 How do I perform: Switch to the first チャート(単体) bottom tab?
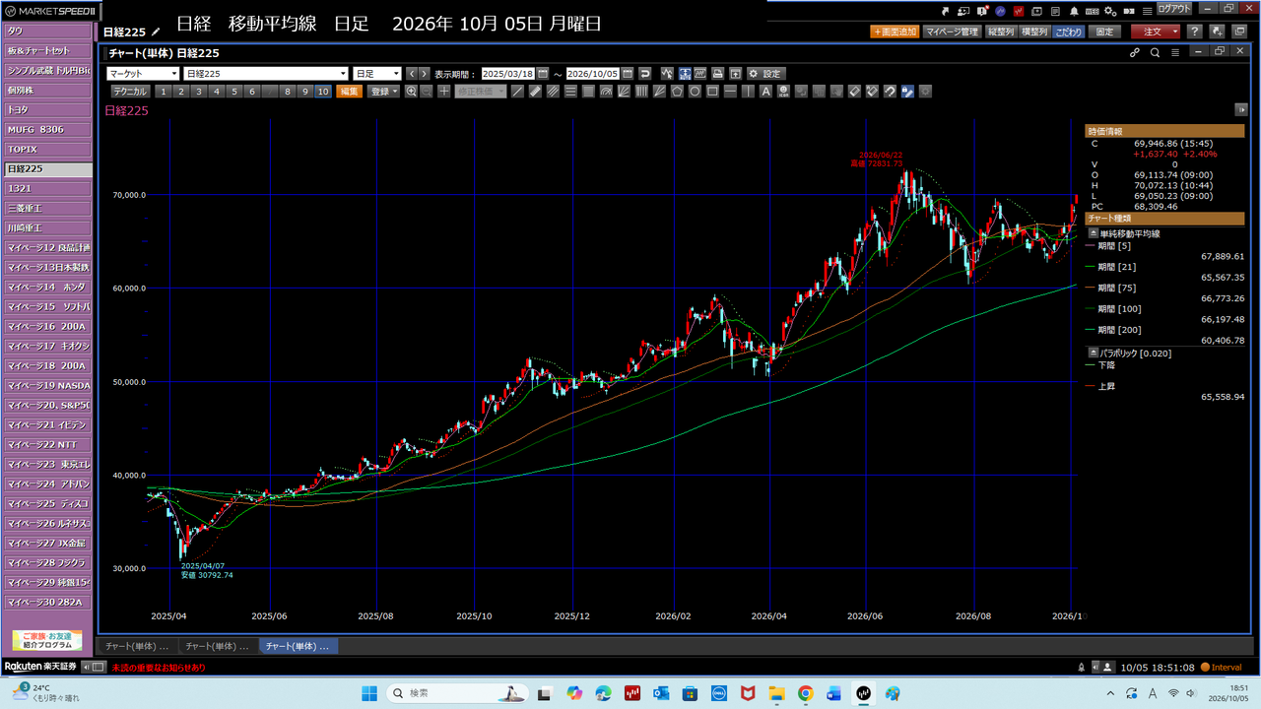pyautogui.click(x=137, y=646)
